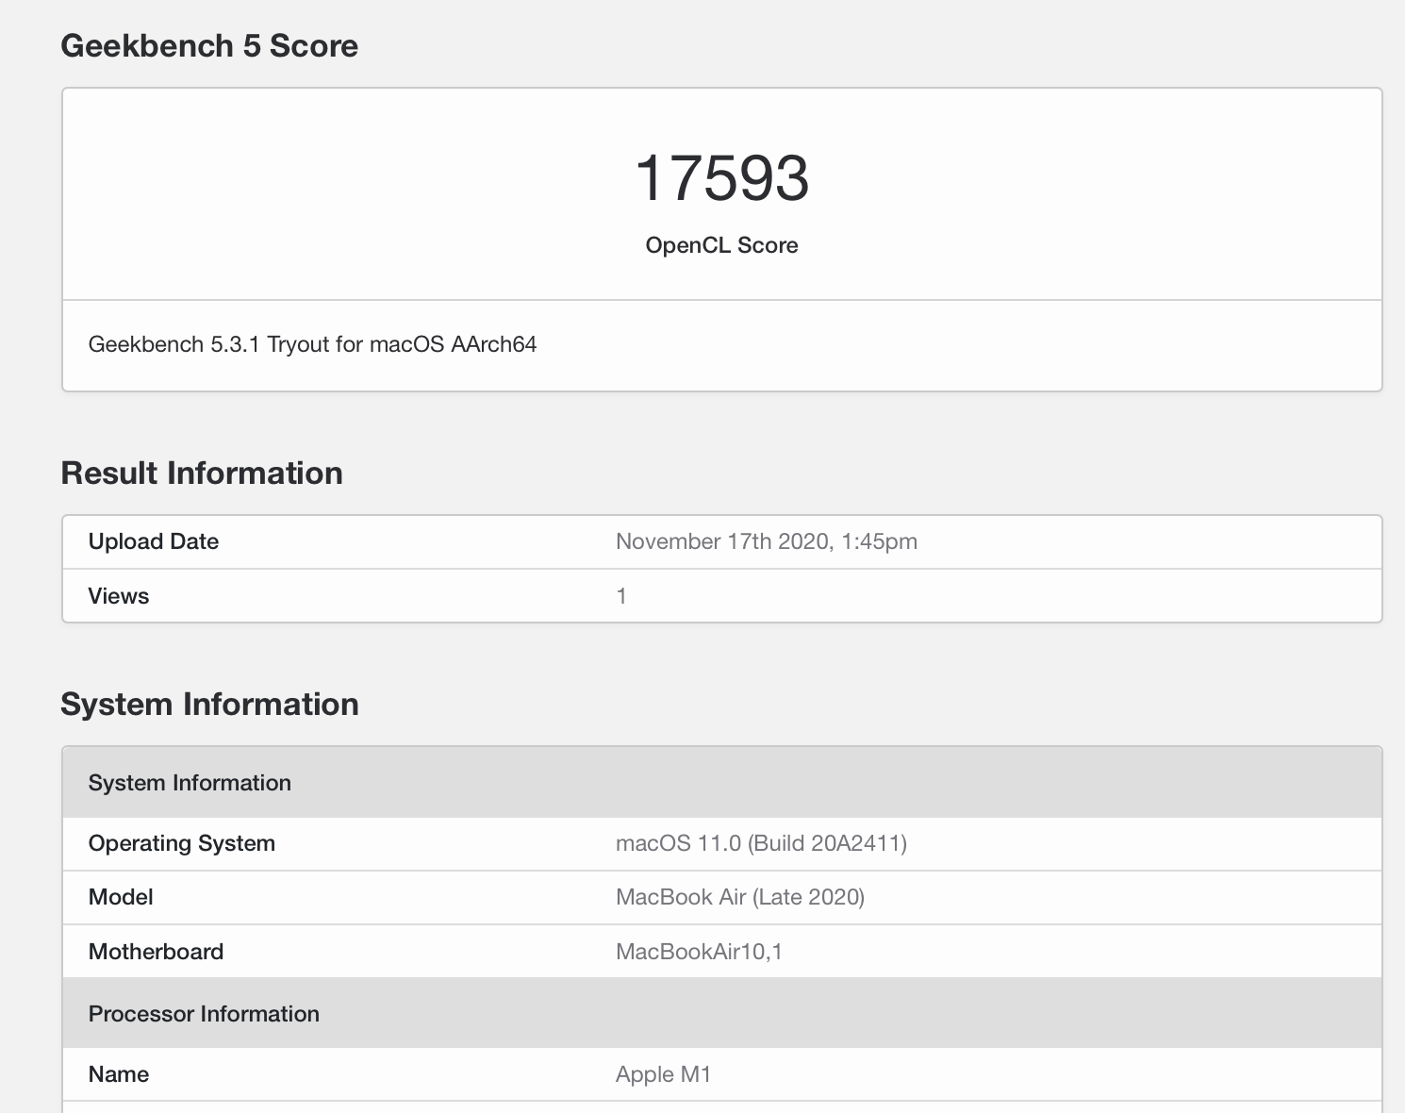1405x1113 pixels.
Task: Select the MacBook Air (Late 2020) value
Action: tap(740, 897)
